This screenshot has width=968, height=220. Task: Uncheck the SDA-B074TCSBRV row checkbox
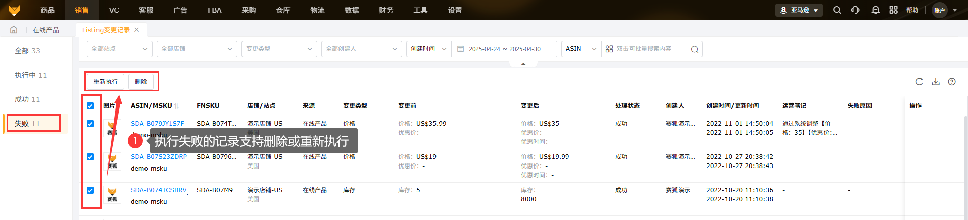tap(90, 190)
